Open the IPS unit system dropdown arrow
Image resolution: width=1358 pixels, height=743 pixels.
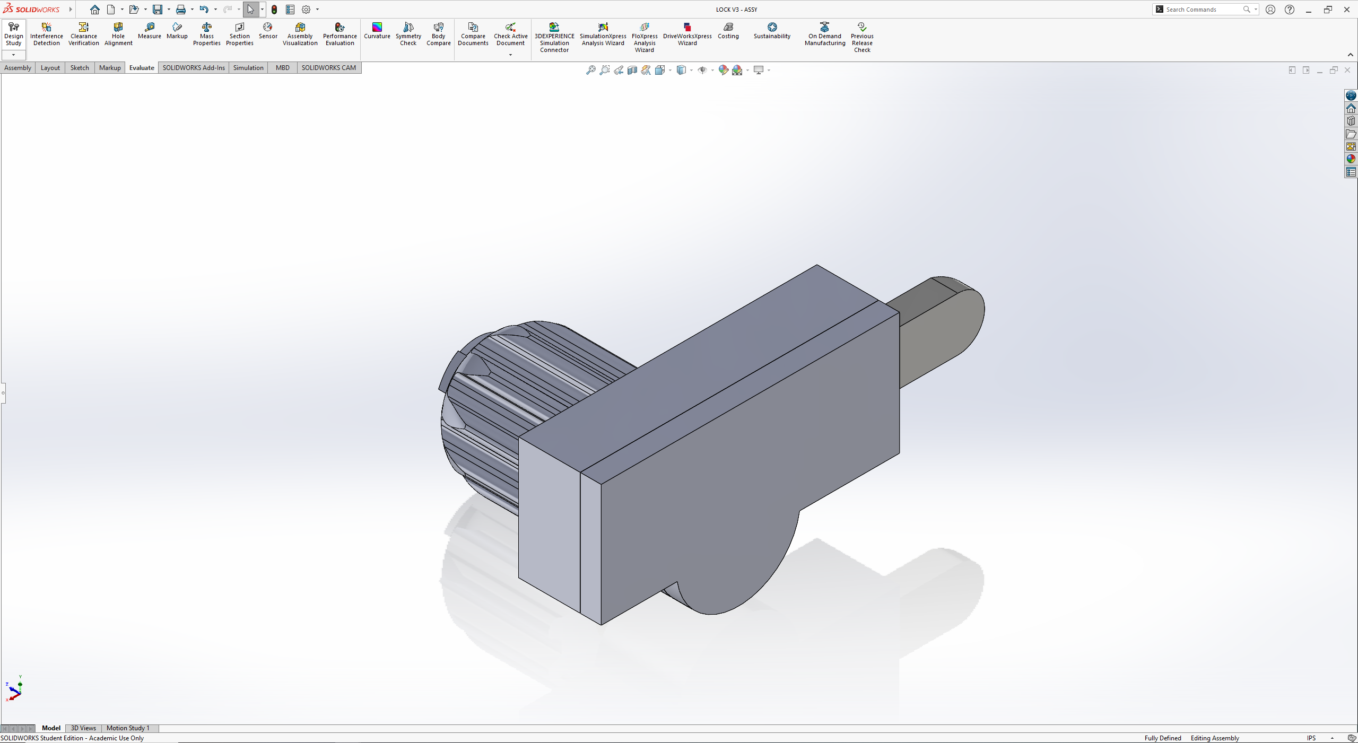pos(1332,738)
